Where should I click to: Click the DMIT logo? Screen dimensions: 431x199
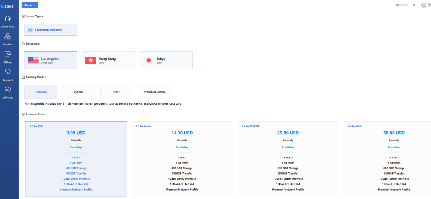coord(9,5)
